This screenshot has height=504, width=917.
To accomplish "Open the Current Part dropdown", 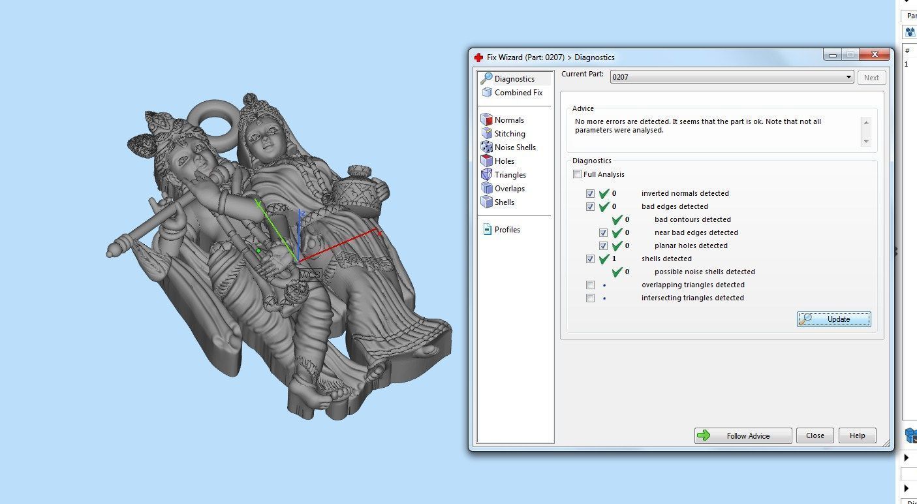I will click(732, 77).
